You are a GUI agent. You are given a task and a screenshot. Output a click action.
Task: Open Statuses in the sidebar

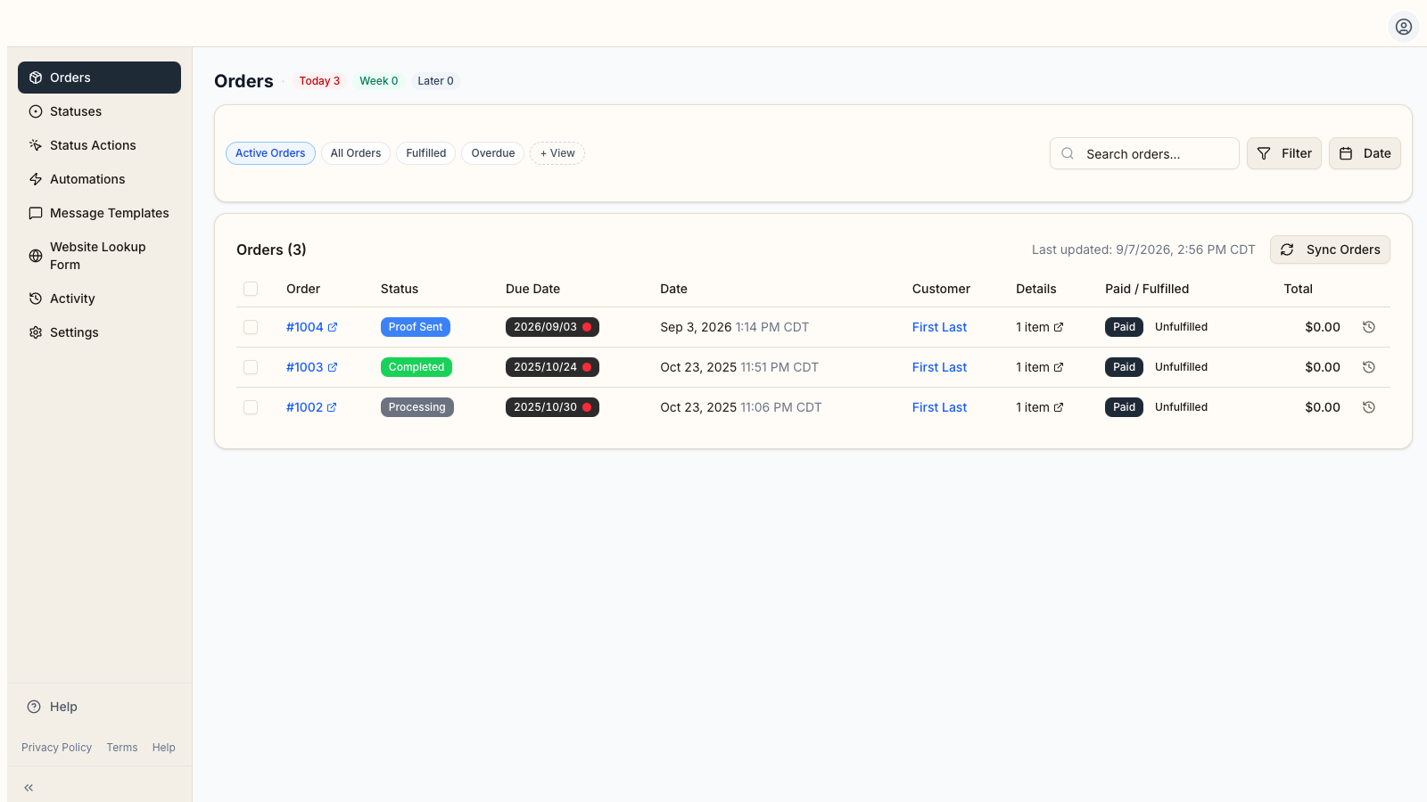coord(99,111)
